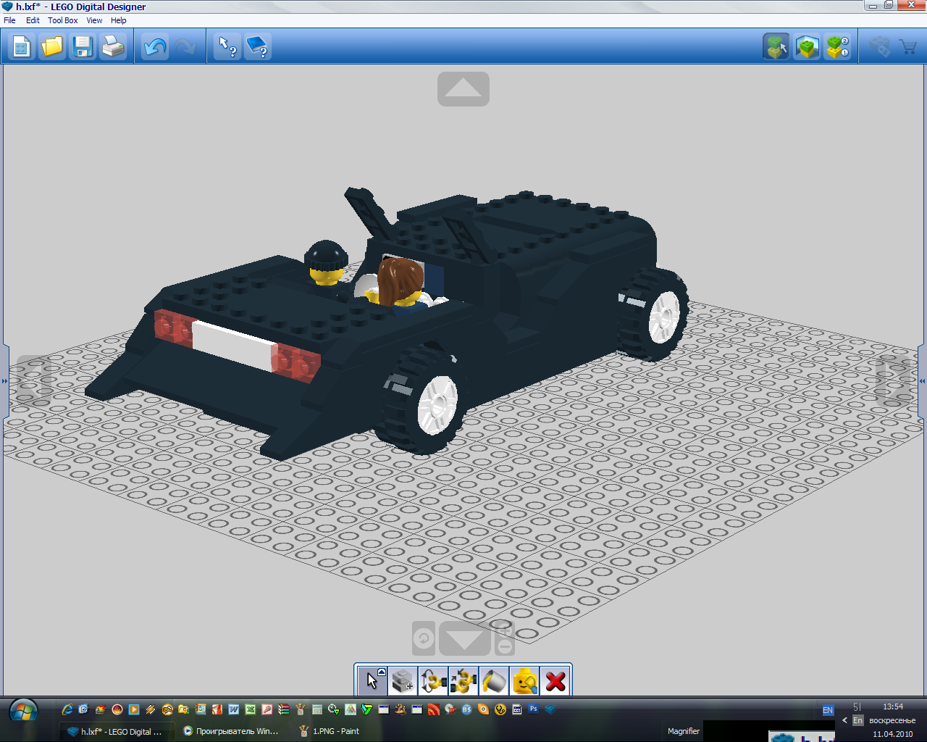Switch to Building Guide mode
Screen dimensions: 927x742
837,48
